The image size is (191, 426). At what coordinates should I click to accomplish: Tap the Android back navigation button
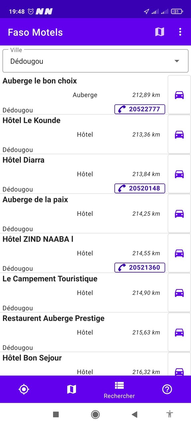[x=134, y=414]
